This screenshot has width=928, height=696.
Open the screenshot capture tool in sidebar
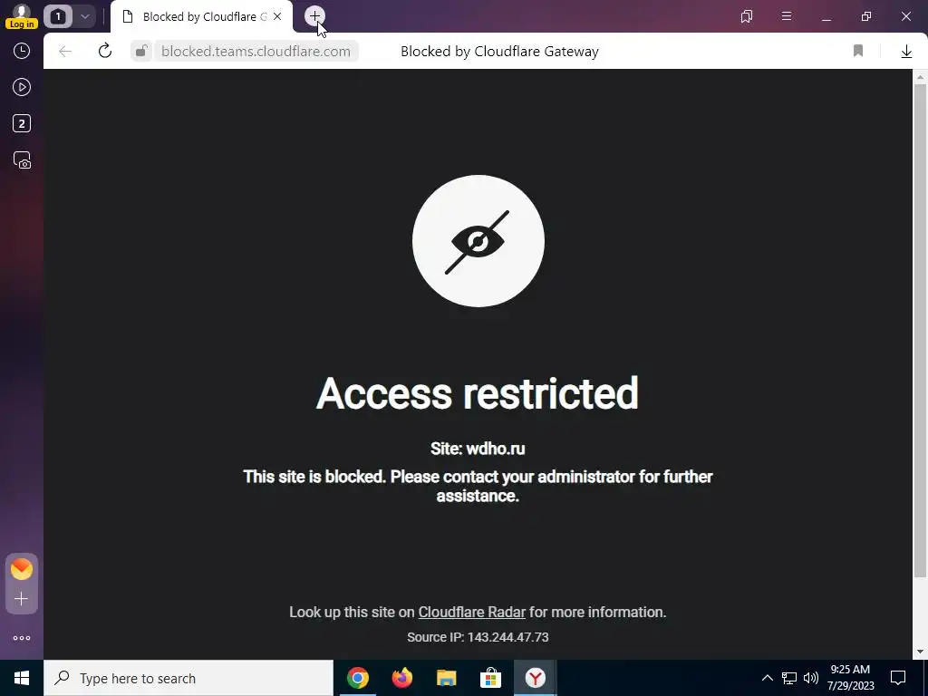point(22,160)
